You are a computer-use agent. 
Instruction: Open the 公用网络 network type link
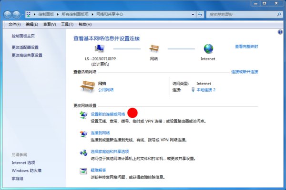[106, 90]
